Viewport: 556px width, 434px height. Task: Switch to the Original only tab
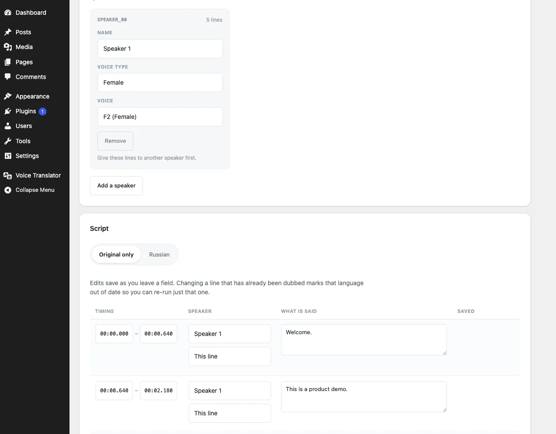(x=116, y=255)
